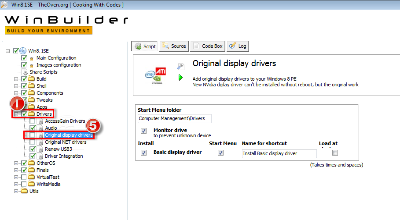Uncheck the Basic display driver Install checkbox

coord(143,153)
